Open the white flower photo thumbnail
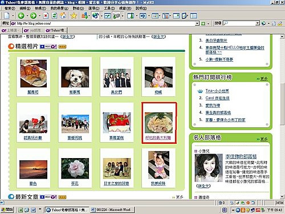The height and width of the screenshot is (214, 285). [x=75, y=168]
